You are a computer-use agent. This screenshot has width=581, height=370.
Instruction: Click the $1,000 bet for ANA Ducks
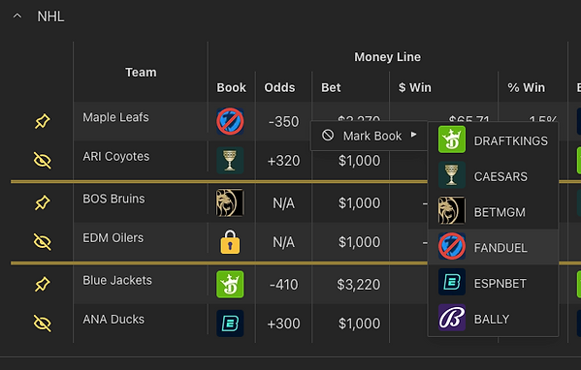(359, 324)
